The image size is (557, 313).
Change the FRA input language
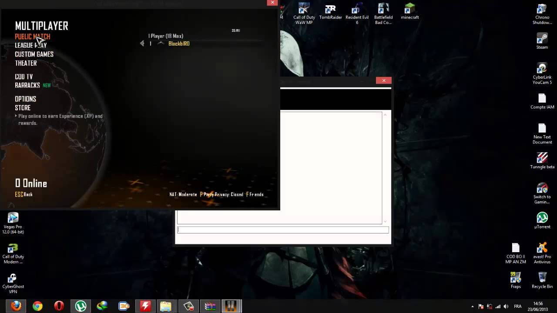[x=518, y=306]
